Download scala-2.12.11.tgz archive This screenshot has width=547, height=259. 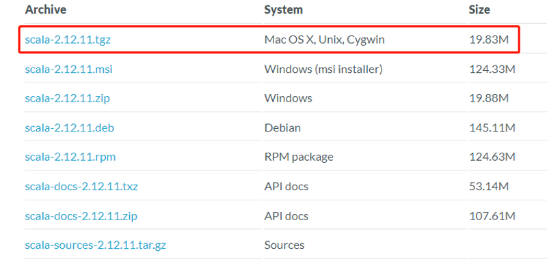tap(68, 40)
